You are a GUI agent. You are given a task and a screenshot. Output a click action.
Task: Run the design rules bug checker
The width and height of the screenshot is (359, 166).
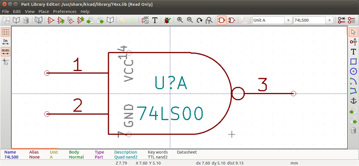(x=167, y=20)
